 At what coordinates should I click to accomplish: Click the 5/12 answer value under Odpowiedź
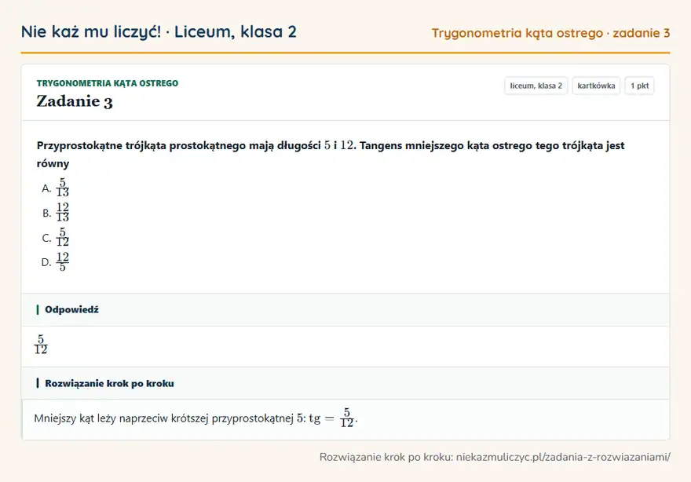click(41, 345)
